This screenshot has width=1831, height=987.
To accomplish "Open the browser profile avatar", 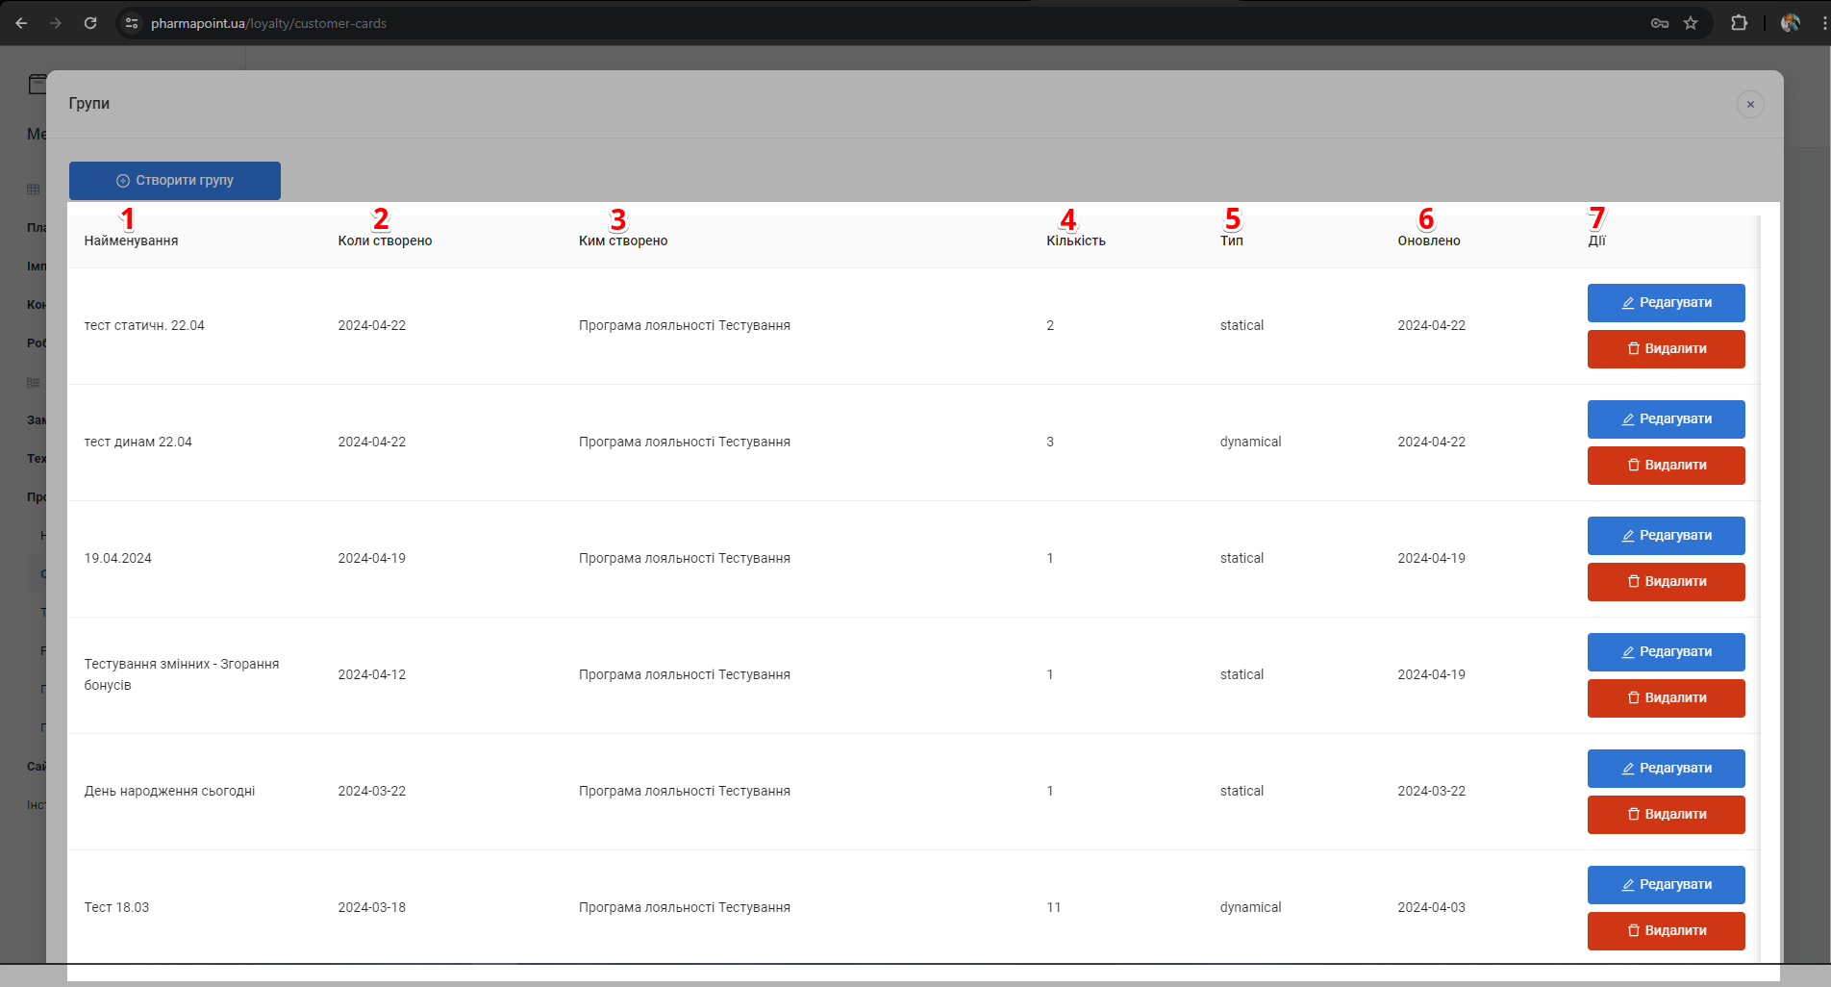I will [1790, 23].
